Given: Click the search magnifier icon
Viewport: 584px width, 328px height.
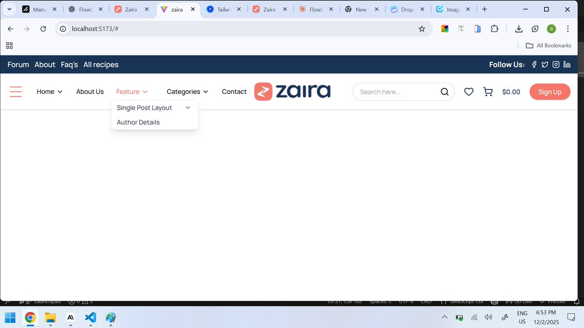Looking at the screenshot, I should coord(444,91).
